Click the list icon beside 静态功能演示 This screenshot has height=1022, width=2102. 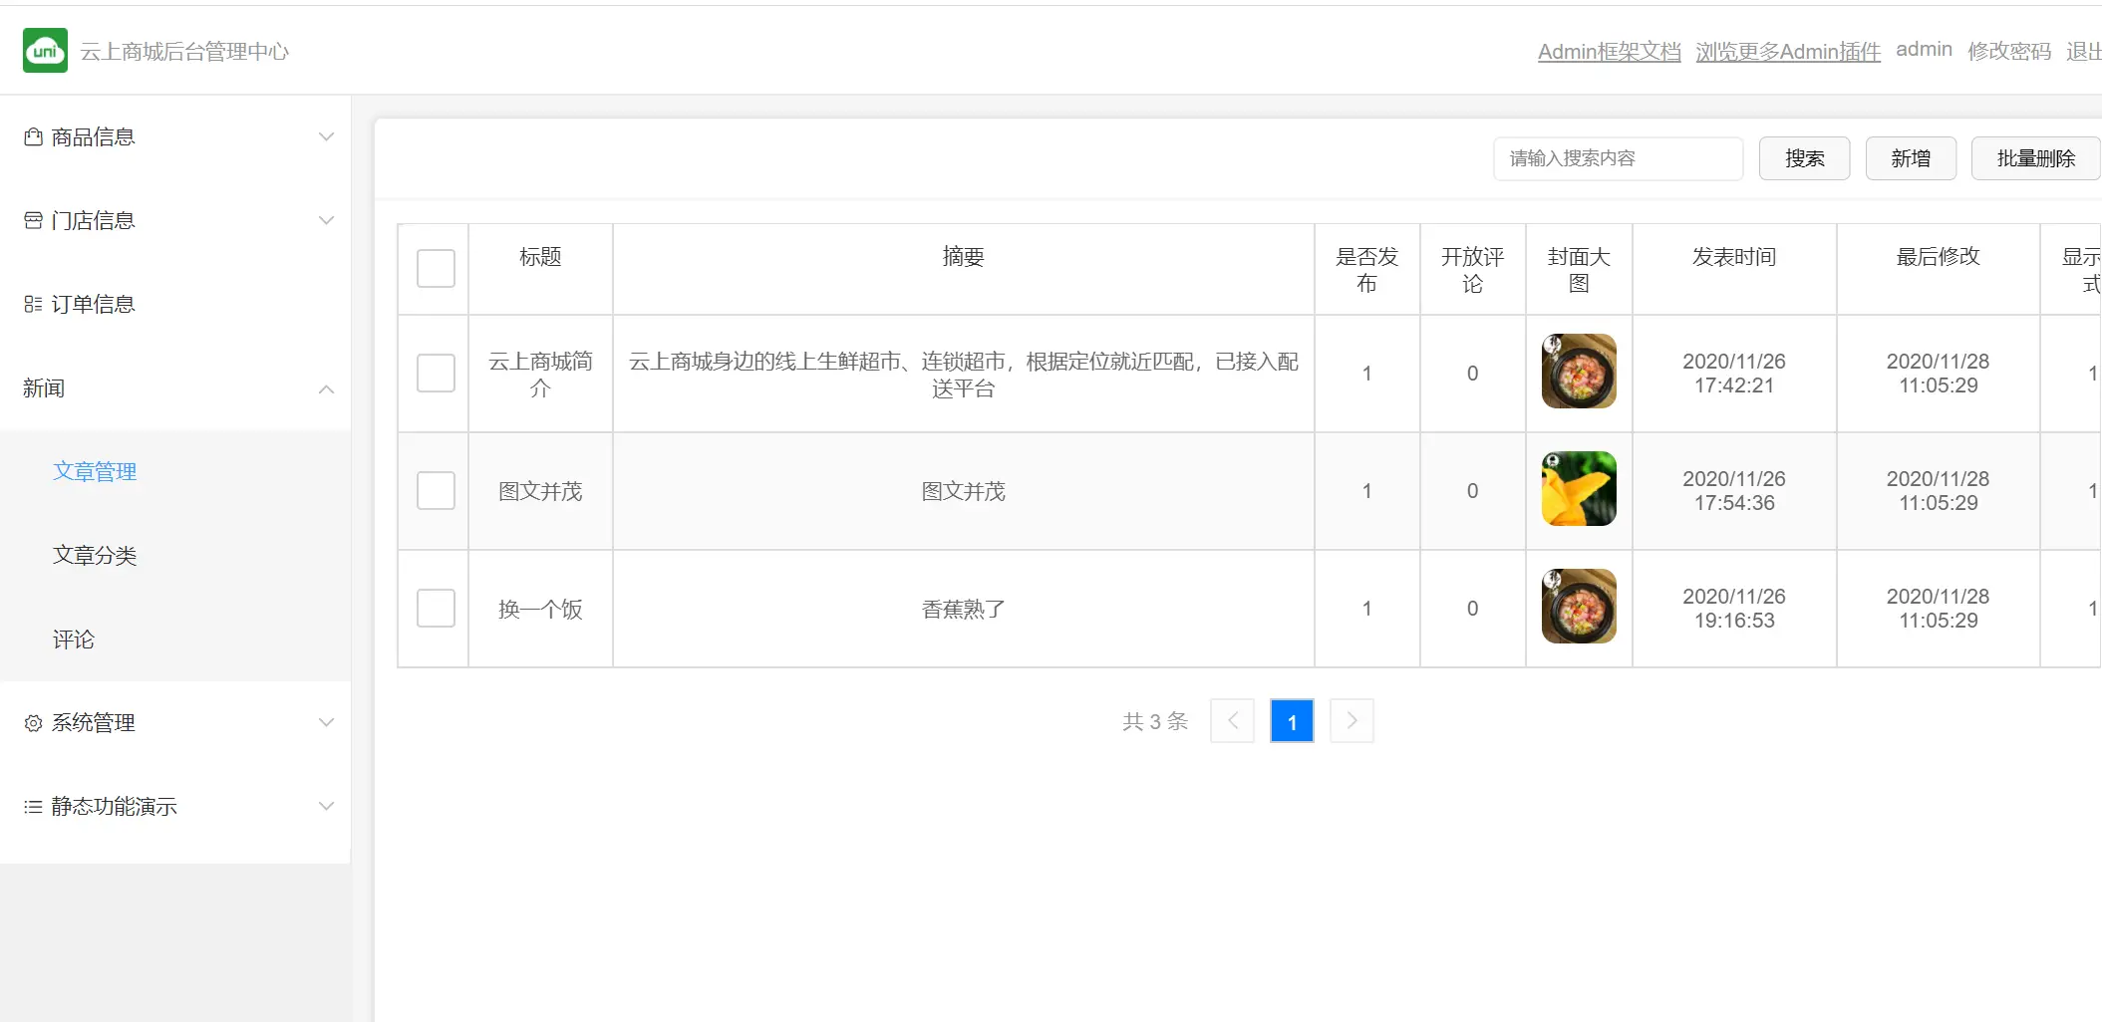(33, 807)
